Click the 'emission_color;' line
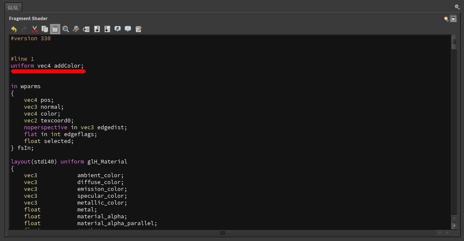Viewport: 464px width, 241px height. tap(75, 189)
